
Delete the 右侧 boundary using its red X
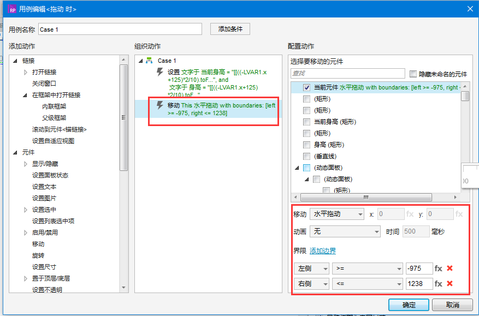pyautogui.click(x=448, y=283)
